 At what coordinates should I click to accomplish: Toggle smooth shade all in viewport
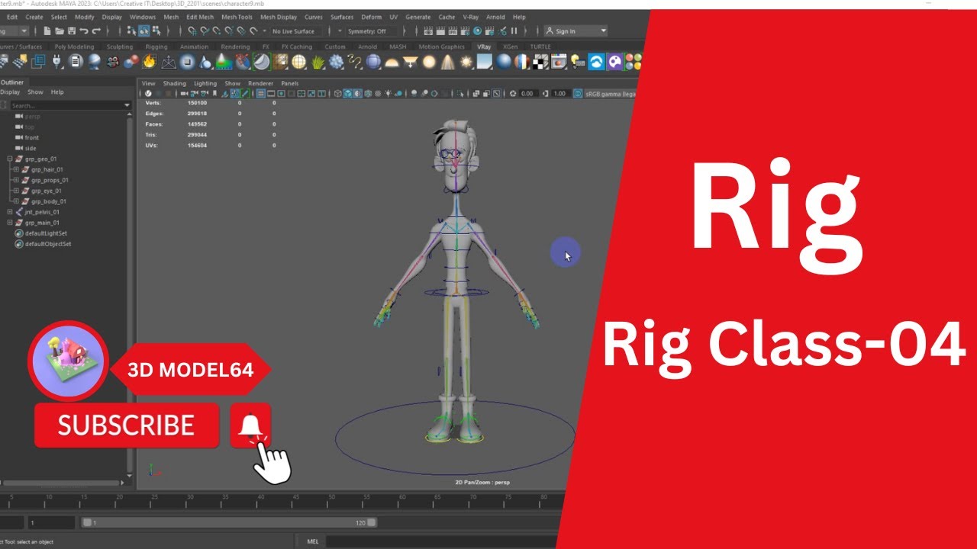coord(347,93)
